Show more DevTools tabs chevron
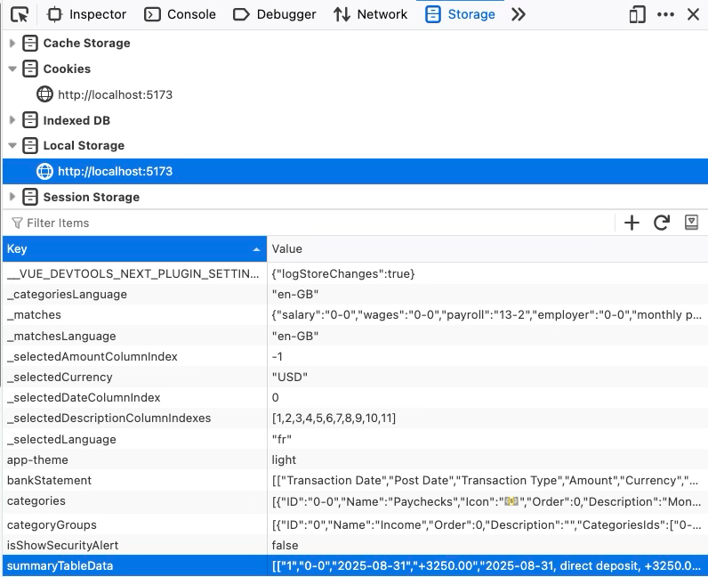 click(x=519, y=14)
